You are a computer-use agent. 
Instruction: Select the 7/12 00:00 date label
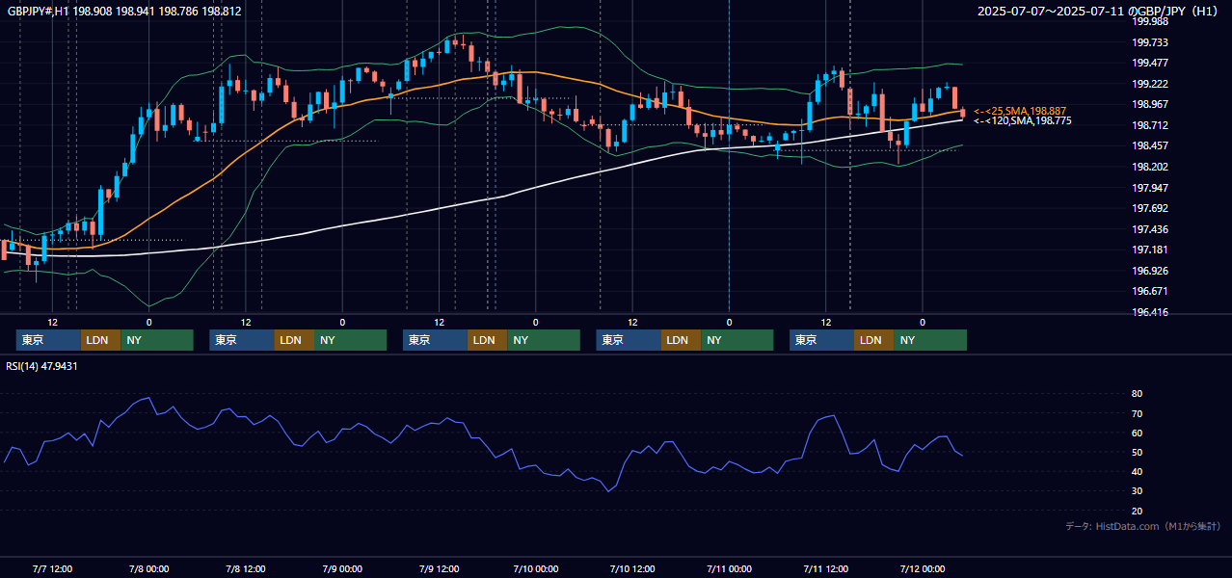(922, 568)
